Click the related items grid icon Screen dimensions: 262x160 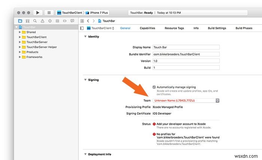click(82, 21)
